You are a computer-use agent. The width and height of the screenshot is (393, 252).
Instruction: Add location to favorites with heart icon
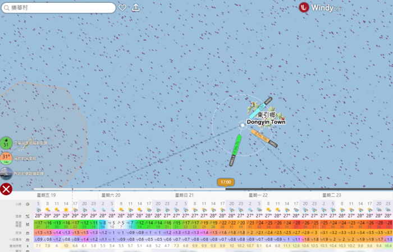[122, 8]
